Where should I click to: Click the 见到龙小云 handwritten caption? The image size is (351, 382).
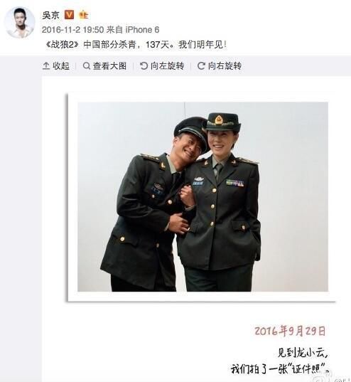(303, 353)
